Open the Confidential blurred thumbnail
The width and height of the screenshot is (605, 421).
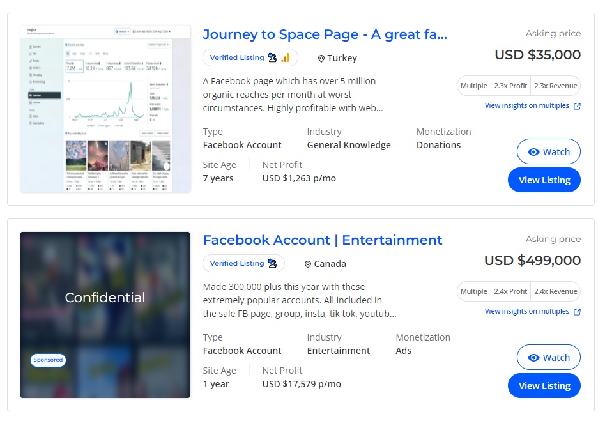105,314
